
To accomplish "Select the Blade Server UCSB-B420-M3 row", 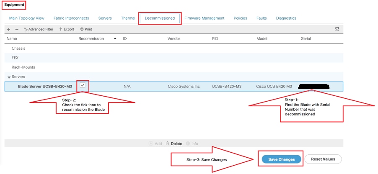I will pyautogui.click(x=174, y=87).
